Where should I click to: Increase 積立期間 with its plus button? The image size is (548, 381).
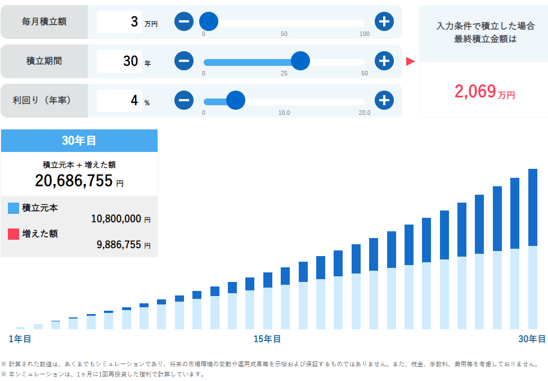click(384, 61)
